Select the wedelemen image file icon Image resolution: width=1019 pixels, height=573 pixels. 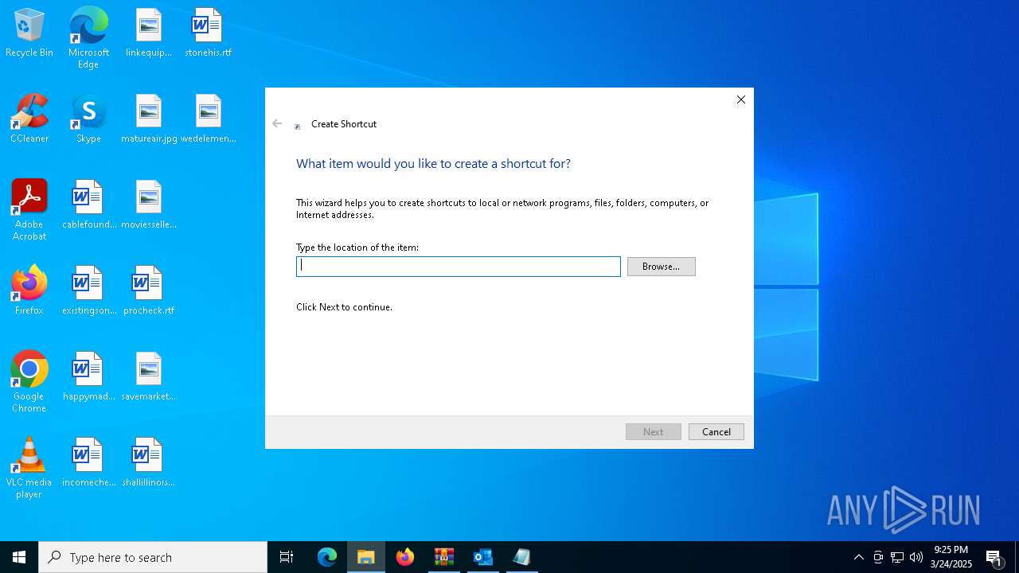tap(208, 119)
